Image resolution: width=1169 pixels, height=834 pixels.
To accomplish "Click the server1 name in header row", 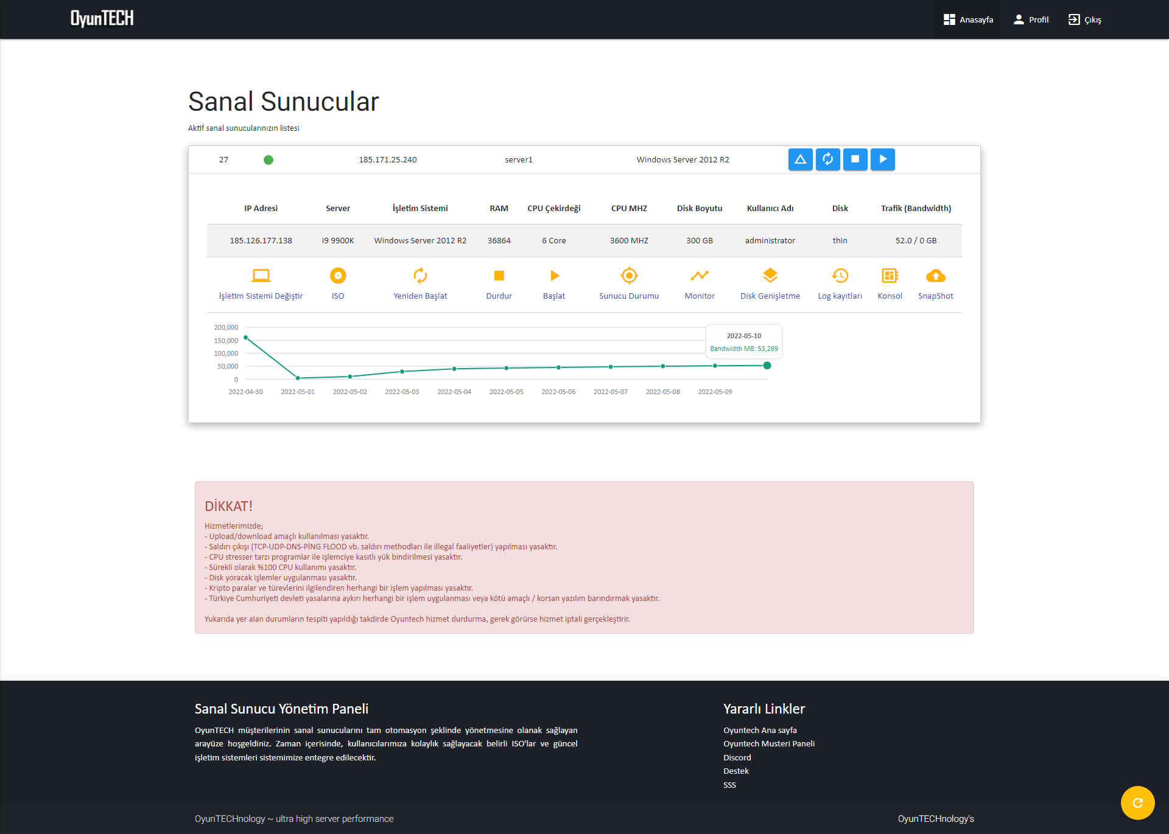I will coord(519,160).
